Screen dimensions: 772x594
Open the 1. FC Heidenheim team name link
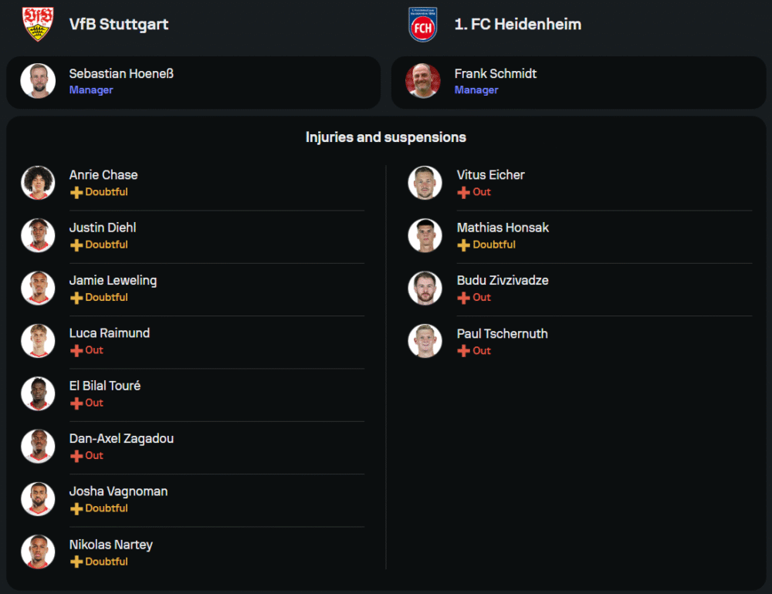[517, 24]
